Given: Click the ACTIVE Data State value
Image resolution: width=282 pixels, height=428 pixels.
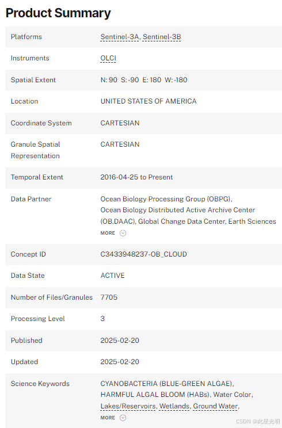Looking at the screenshot, I should [112, 276].
